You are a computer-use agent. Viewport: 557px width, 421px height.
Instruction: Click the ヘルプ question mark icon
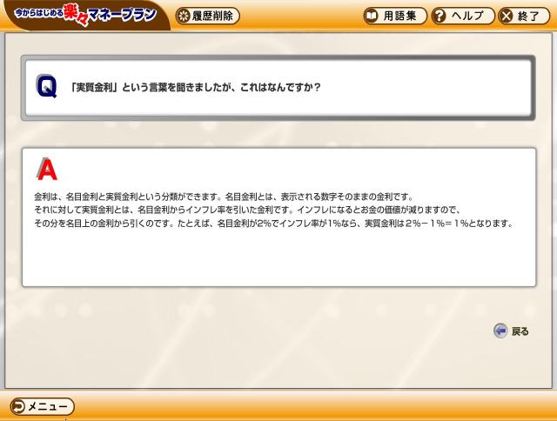pos(440,16)
